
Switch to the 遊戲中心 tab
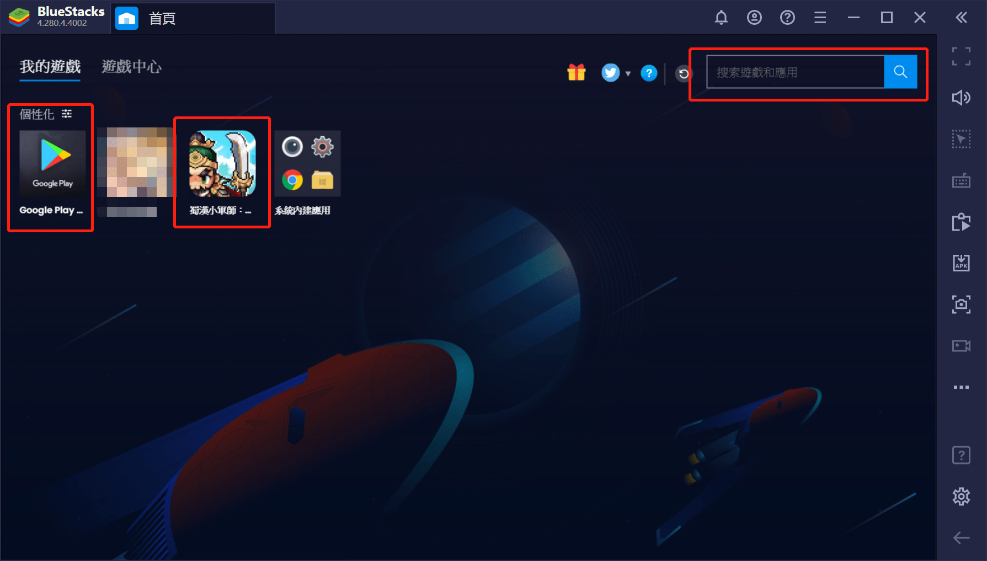(132, 67)
